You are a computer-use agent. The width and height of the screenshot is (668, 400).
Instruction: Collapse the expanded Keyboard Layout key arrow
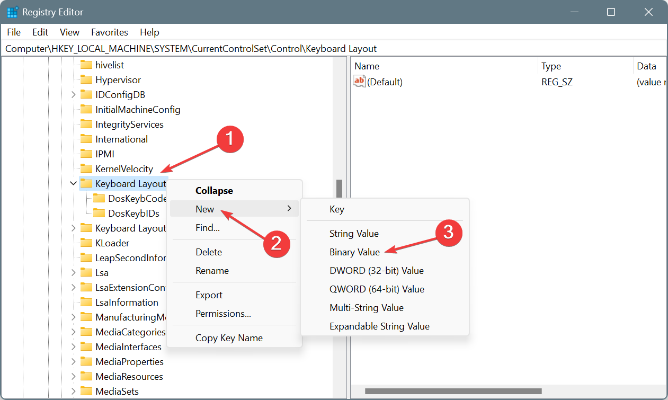click(73, 183)
